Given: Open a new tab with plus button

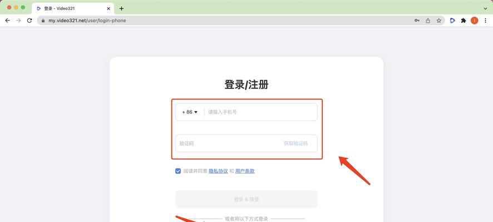Looking at the screenshot, I should coord(121,8).
